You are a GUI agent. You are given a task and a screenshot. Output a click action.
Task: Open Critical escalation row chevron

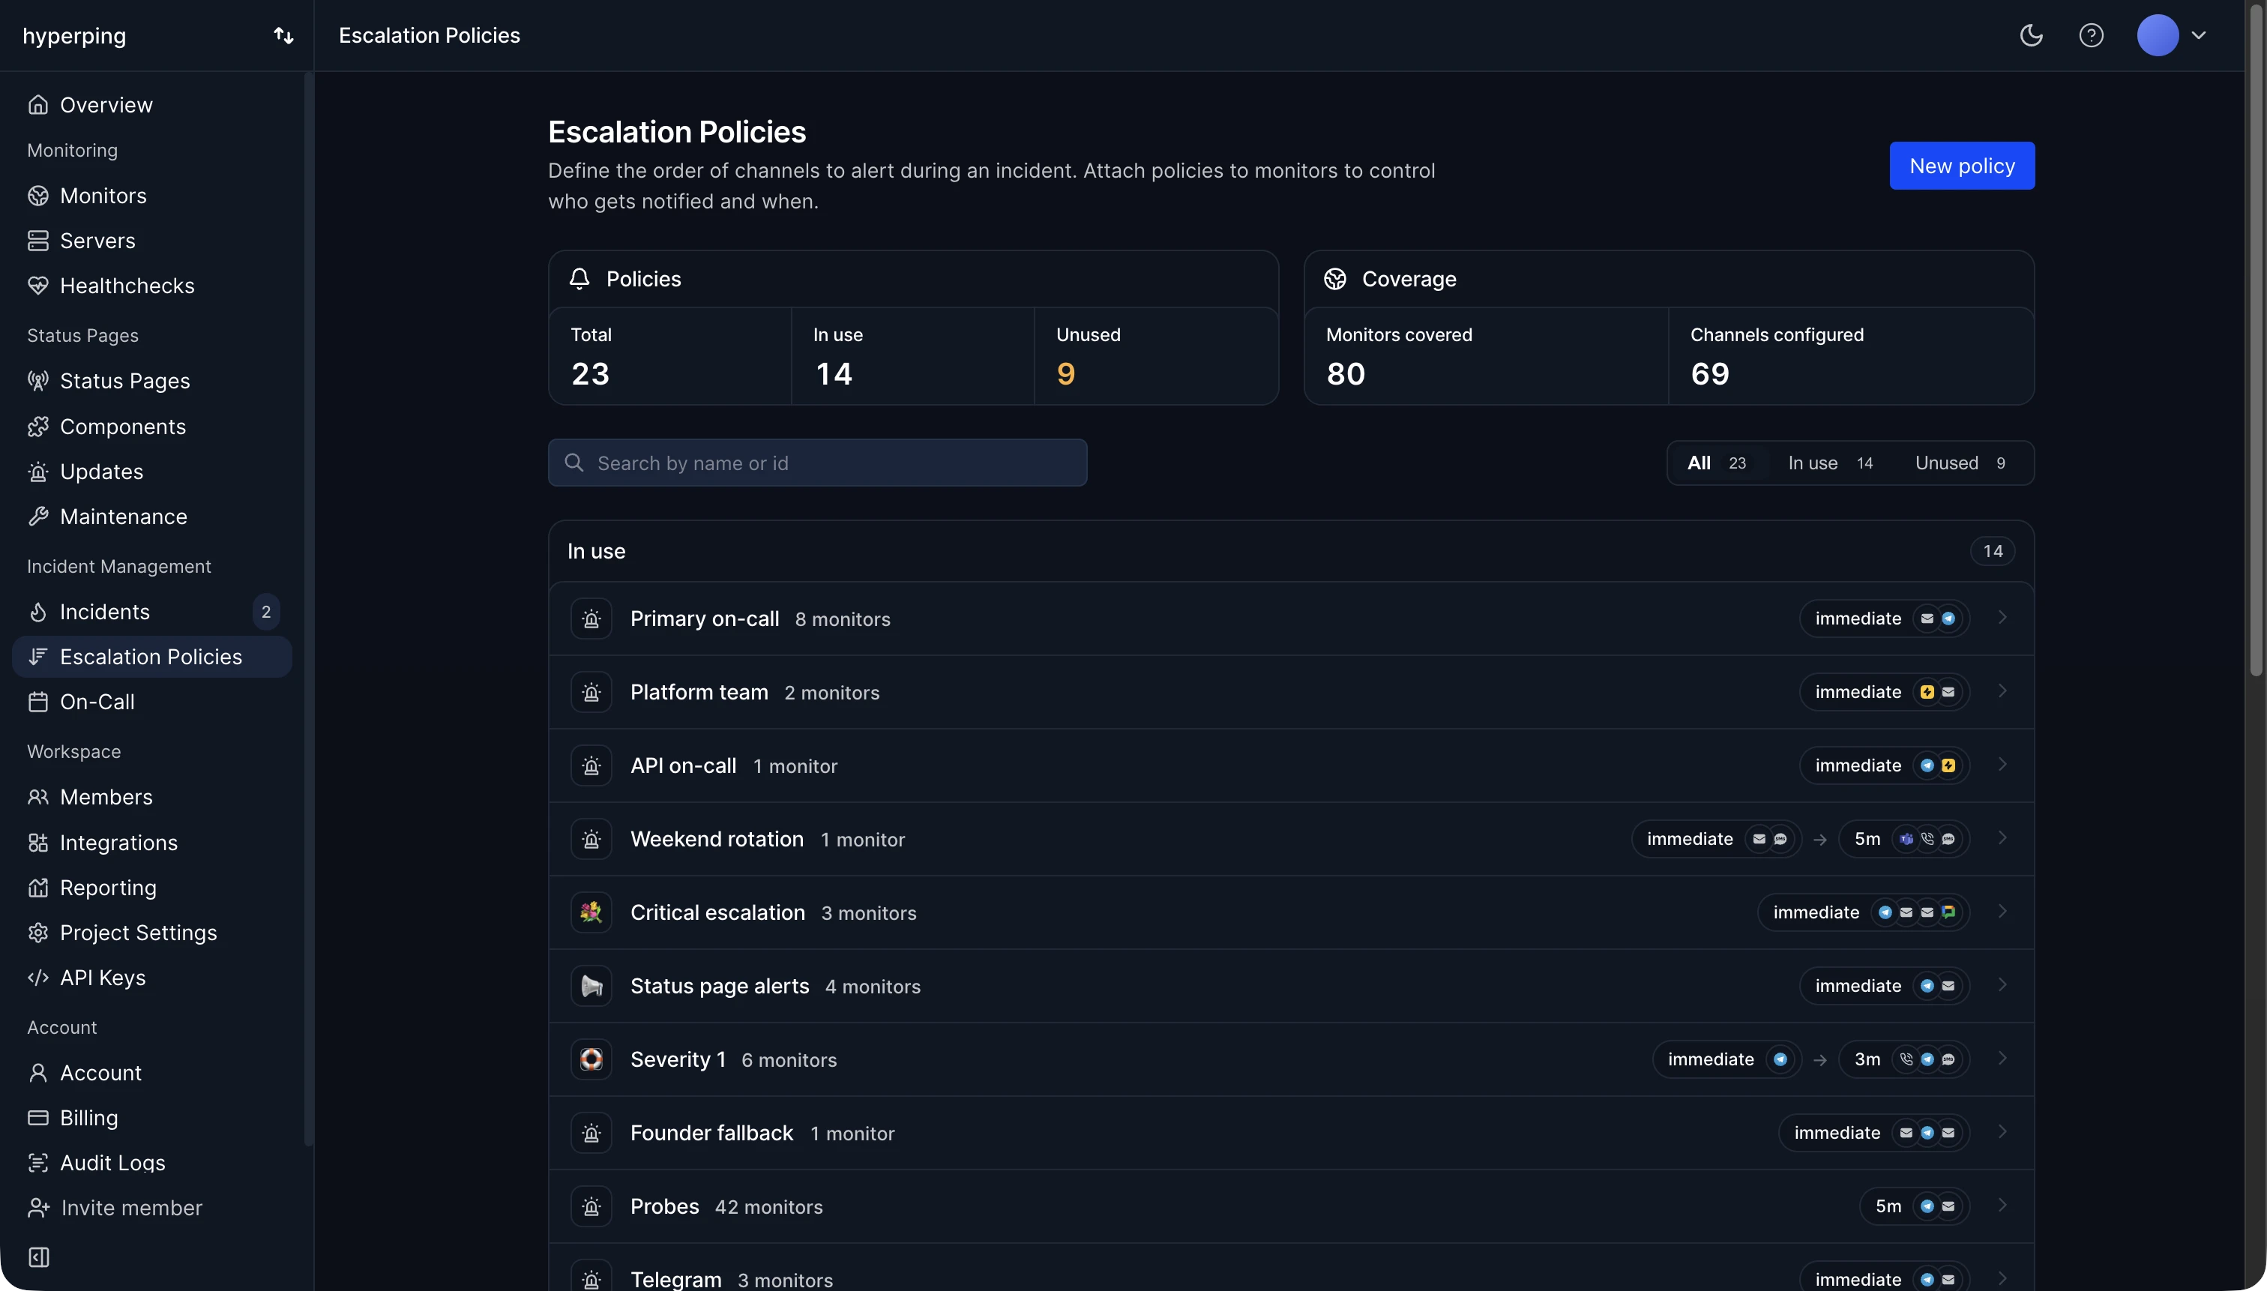coord(2002,912)
